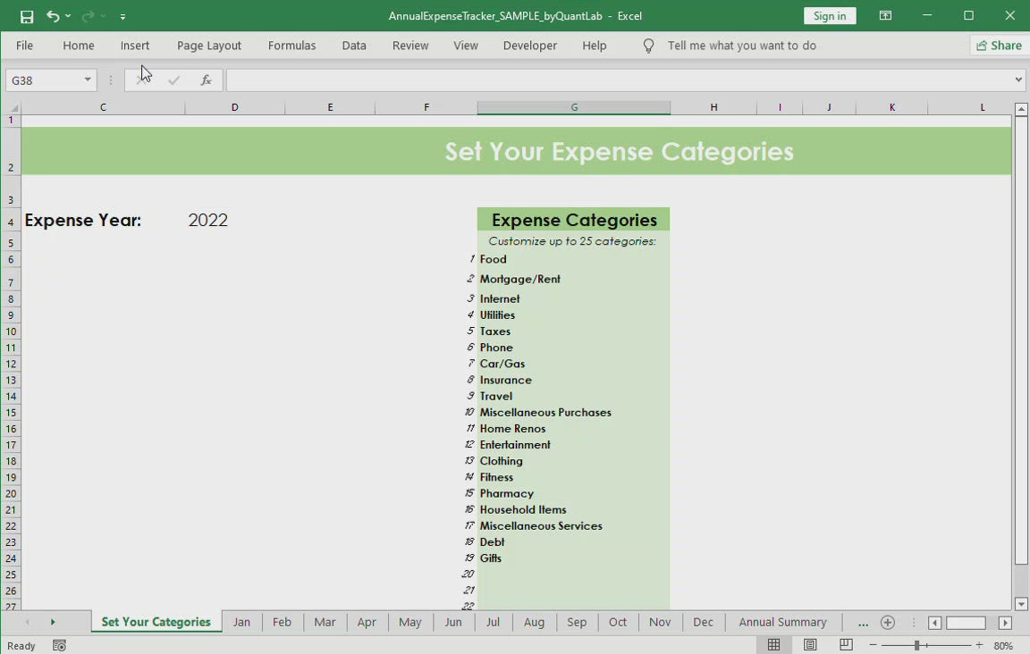Click the Save icon in title bar
This screenshot has height=654, width=1030.
[27, 16]
